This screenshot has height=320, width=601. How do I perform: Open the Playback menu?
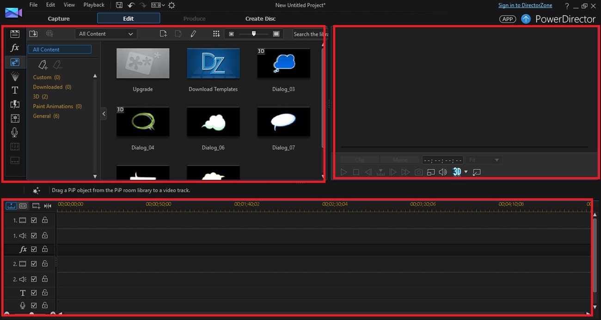pyautogui.click(x=94, y=5)
